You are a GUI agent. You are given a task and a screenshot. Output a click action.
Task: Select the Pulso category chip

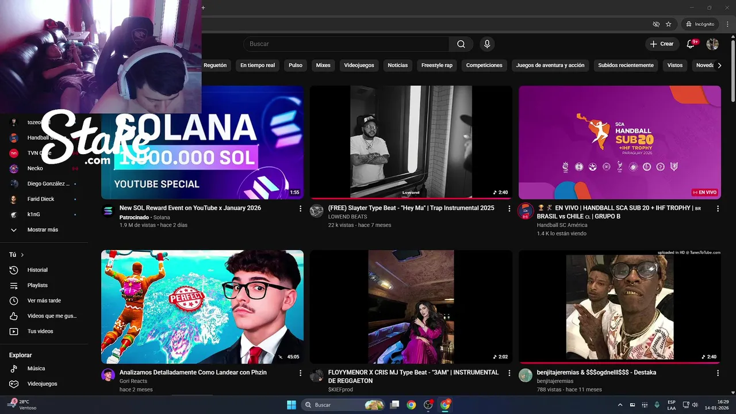point(296,66)
